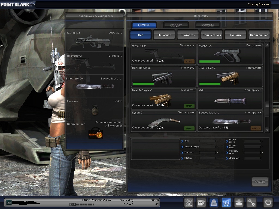This screenshot has height=209, width=279.
Task: Select the K-400 grenade in equipment
Action: click(x=95, y=109)
